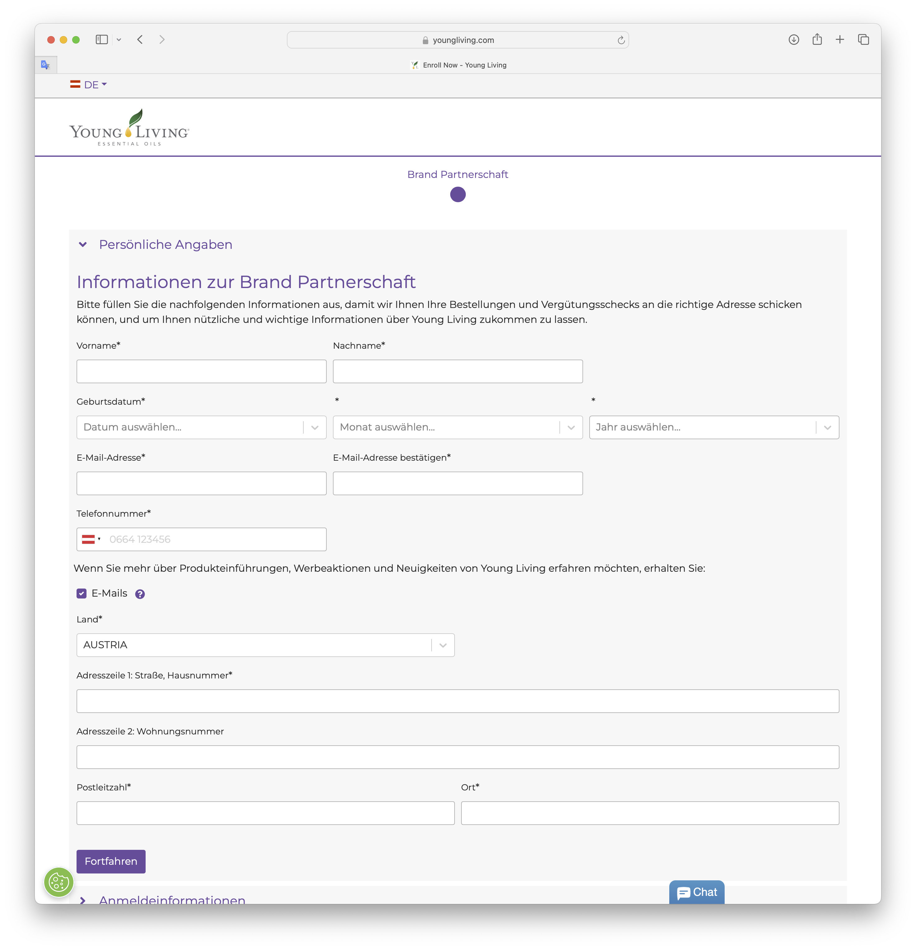The height and width of the screenshot is (950, 916).
Task: Click the Nachname input field
Action: pos(458,371)
